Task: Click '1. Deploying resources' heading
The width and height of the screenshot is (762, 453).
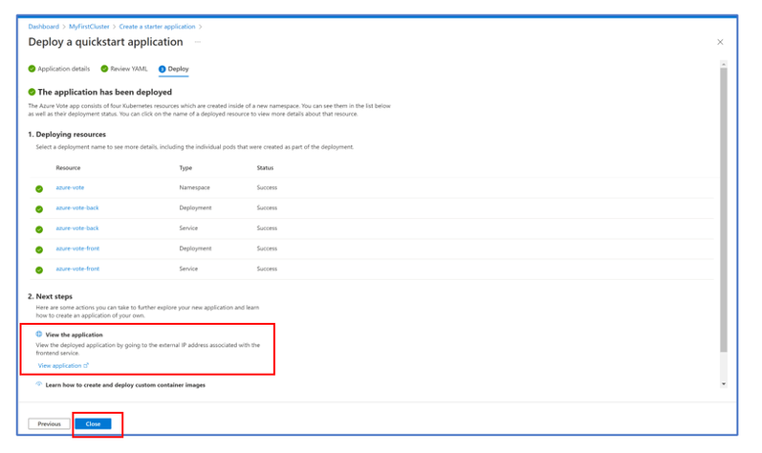Action: point(67,134)
